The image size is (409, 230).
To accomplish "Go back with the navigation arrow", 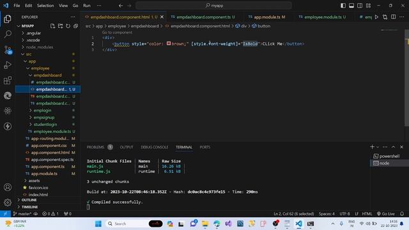I will point(121,6).
